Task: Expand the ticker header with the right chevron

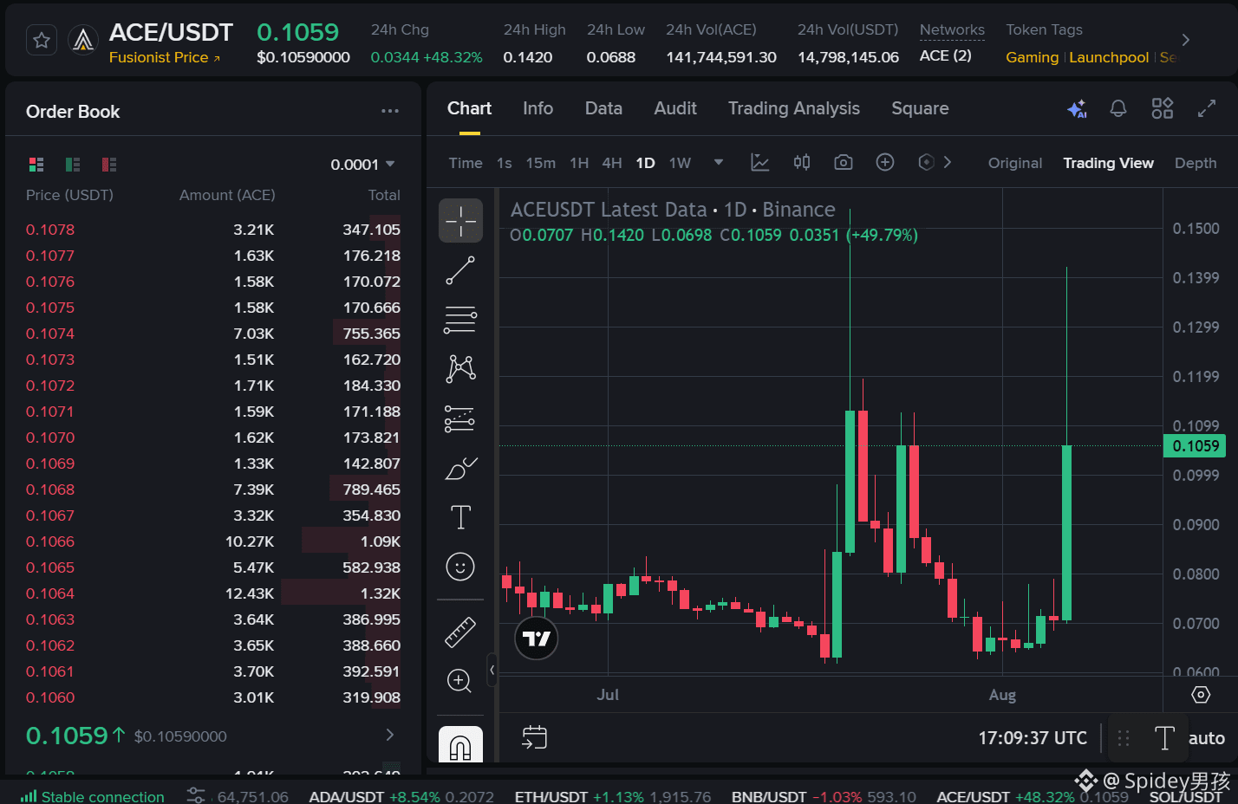Action: tap(1186, 40)
